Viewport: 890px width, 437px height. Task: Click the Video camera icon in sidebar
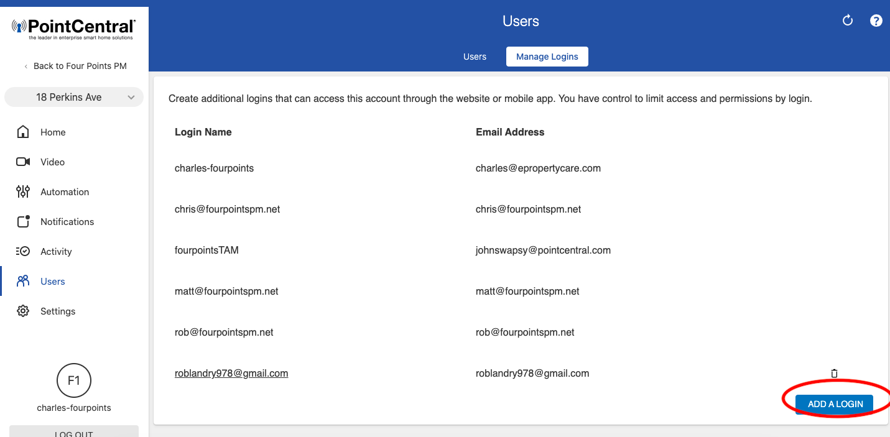pos(23,162)
